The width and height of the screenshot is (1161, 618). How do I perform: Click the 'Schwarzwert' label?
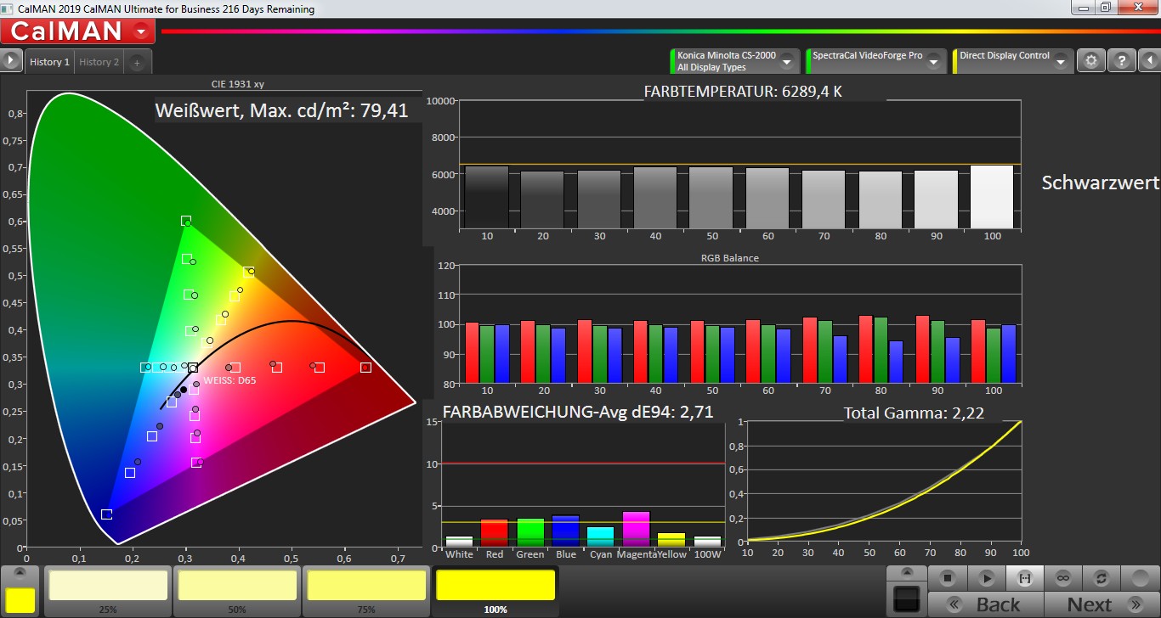tap(1101, 183)
